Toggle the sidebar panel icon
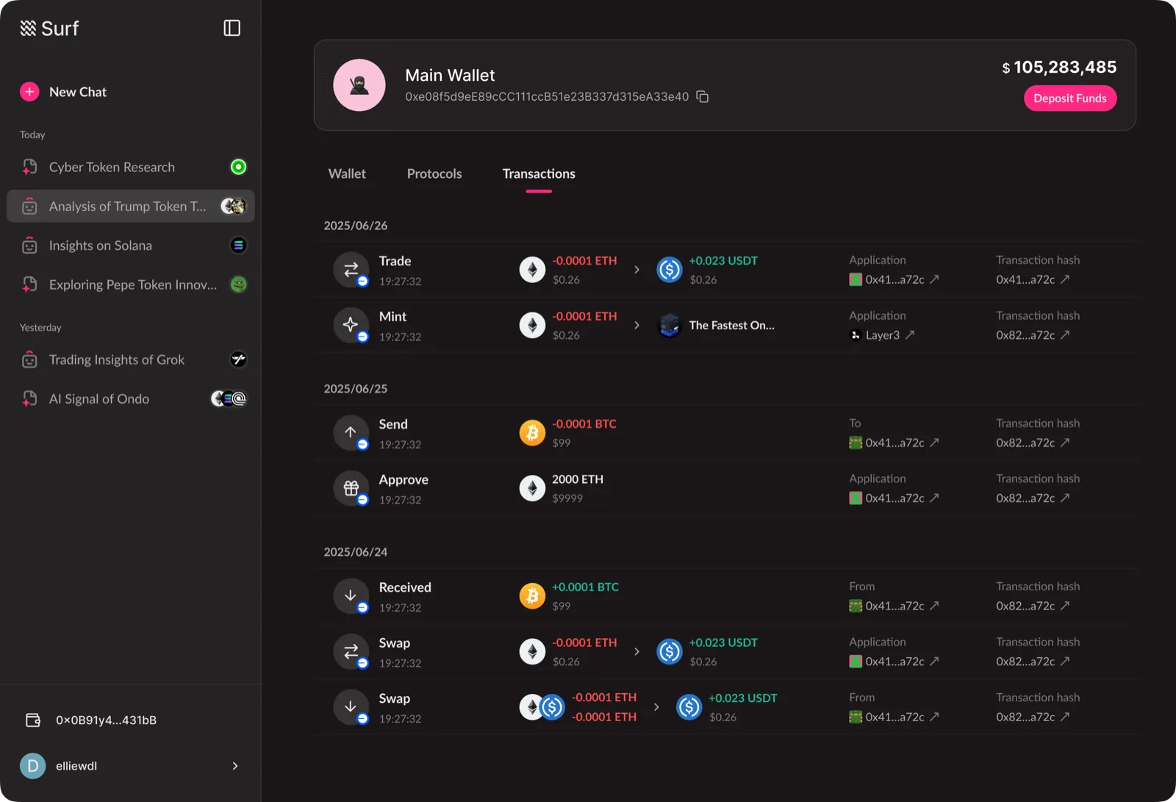Viewport: 1176px width, 802px height. (232, 28)
